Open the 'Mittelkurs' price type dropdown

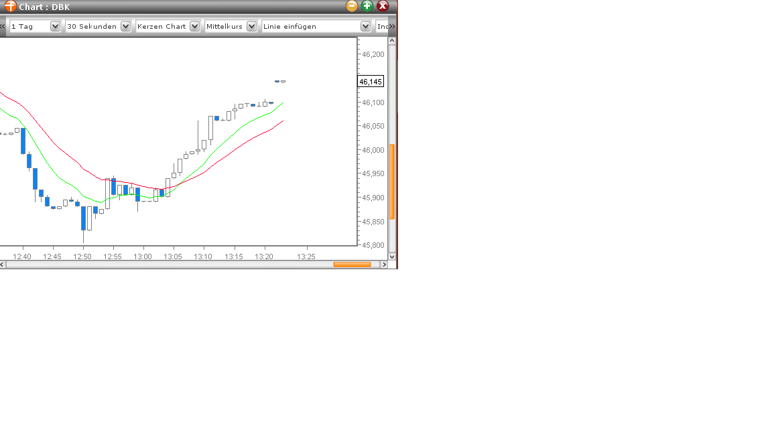231,26
